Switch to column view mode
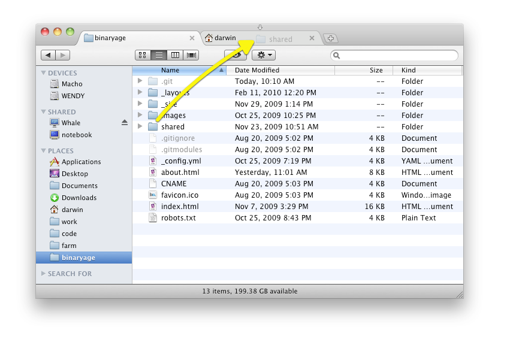This screenshot has height=354, width=516. [x=175, y=55]
